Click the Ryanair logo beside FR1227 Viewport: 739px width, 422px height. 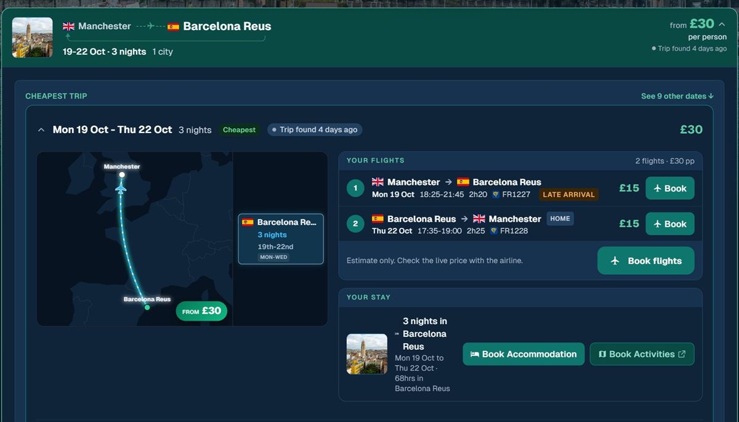coord(495,195)
